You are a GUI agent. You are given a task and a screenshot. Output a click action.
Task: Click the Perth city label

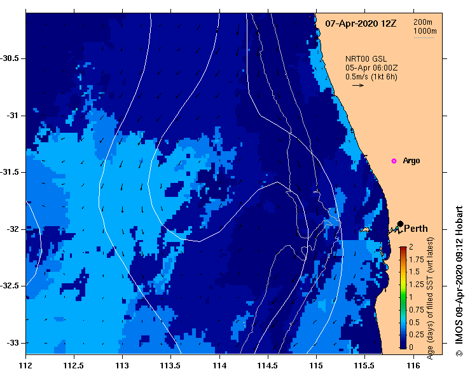pyautogui.click(x=416, y=229)
